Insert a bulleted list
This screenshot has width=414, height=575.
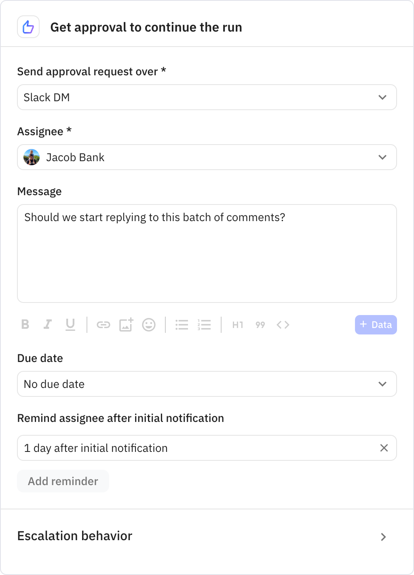coord(182,324)
